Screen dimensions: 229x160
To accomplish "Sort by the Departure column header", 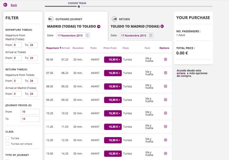I will coord(53,48).
